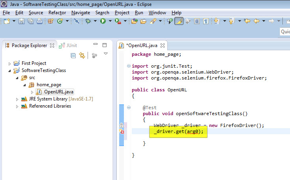Click the Save All toolbar icon
The height and width of the screenshot is (180, 290).
30,21
